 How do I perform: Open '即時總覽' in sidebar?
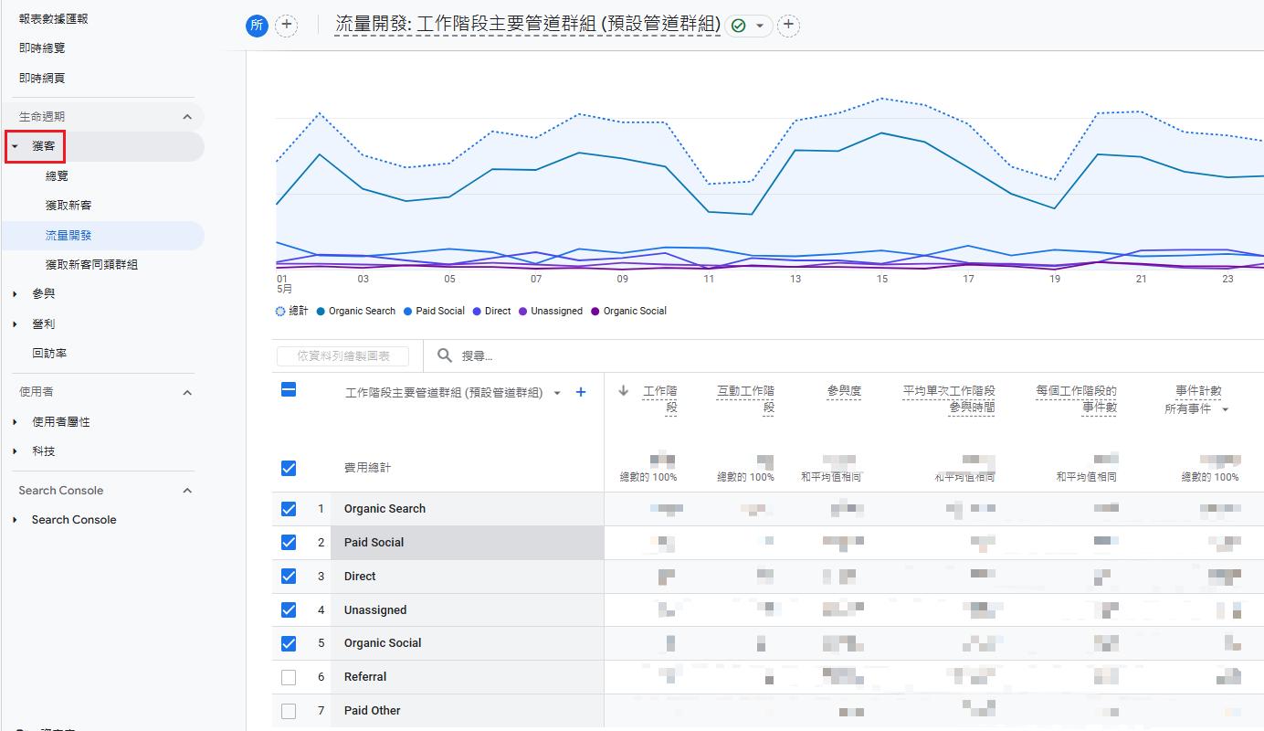(x=42, y=48)
